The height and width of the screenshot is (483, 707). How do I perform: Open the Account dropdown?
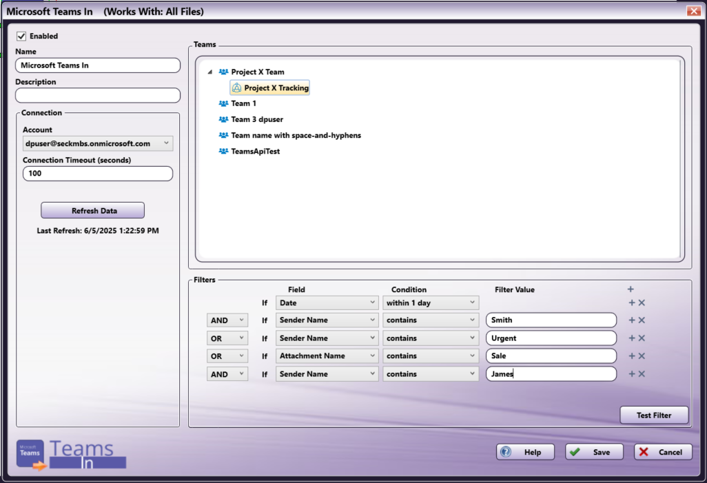tap(98, 143)
